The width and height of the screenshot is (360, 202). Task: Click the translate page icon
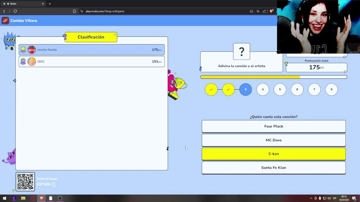click(x=258, y=11)
